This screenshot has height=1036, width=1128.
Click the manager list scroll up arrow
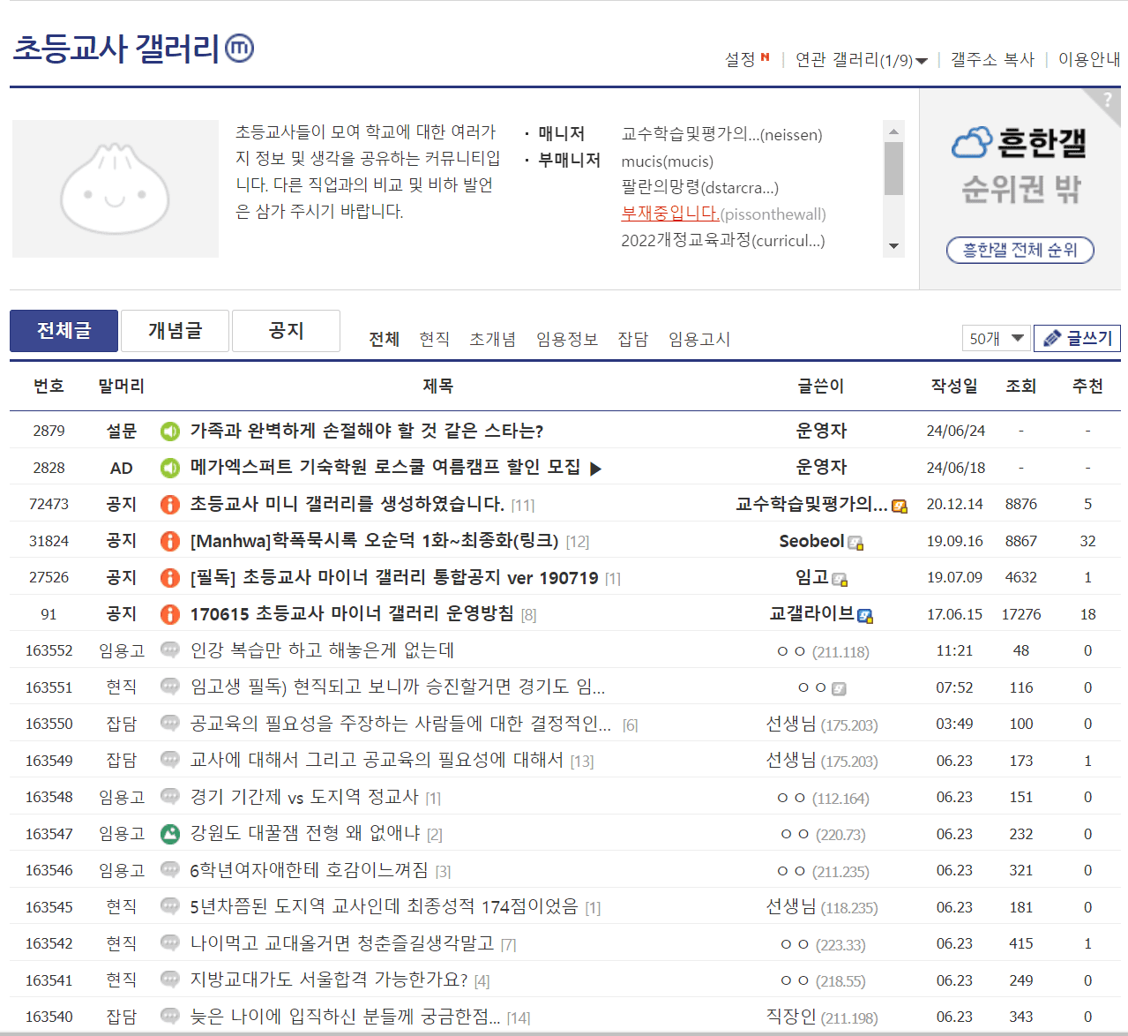(x=893, y=131)
